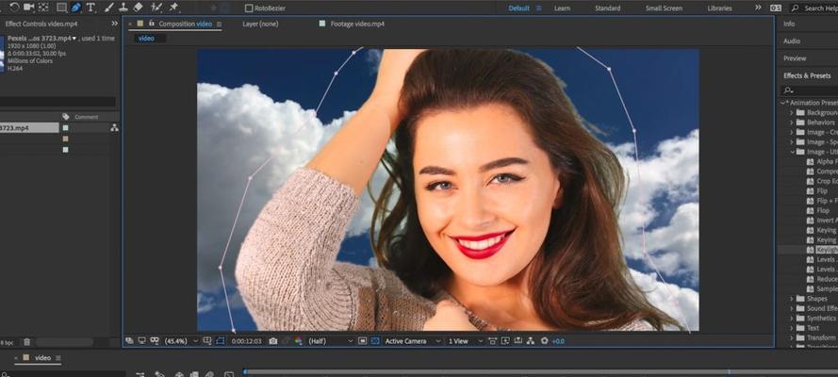Screen dimensions: 838x377
Task: Select the Brush tool
Action: pyautogui.click(x=108, y=8)
